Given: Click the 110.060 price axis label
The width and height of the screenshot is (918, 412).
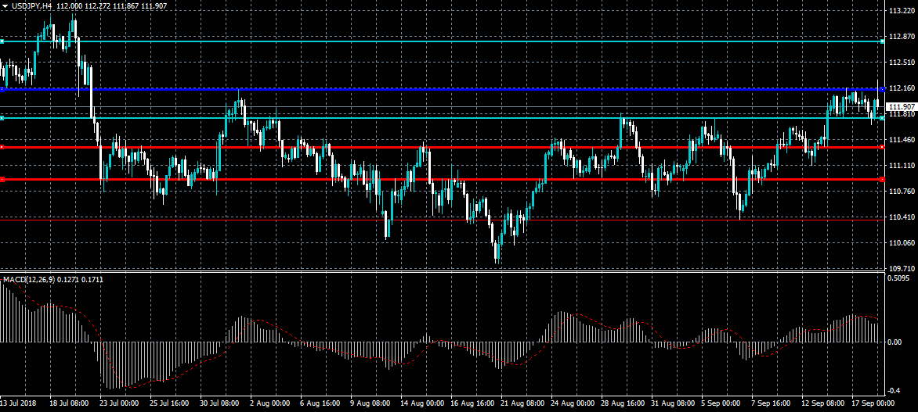Looking at the screenshot, I should click(x=902, y=243).
